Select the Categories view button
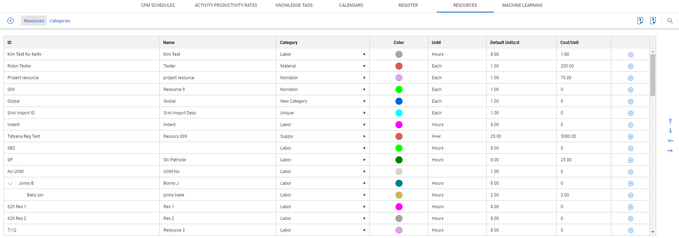The height and width of the screenshot is (238, 679). click(x=60, y=21)
